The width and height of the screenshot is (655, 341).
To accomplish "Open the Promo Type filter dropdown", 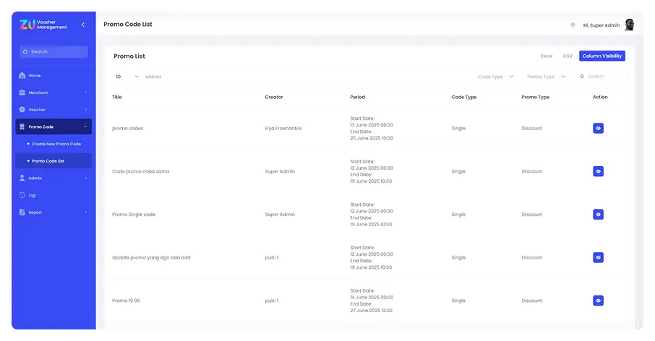I will [546, 77].
